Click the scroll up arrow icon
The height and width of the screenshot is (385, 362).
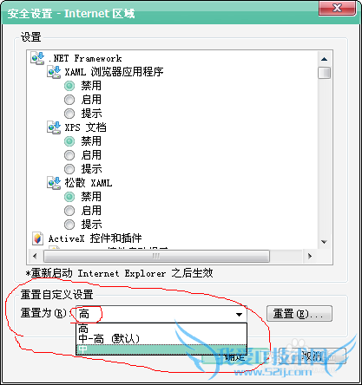coord(324,59)
